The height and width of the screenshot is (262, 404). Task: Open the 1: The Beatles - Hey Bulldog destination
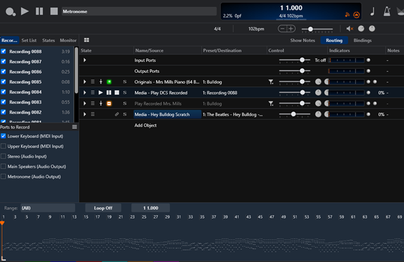pos(234,114)
